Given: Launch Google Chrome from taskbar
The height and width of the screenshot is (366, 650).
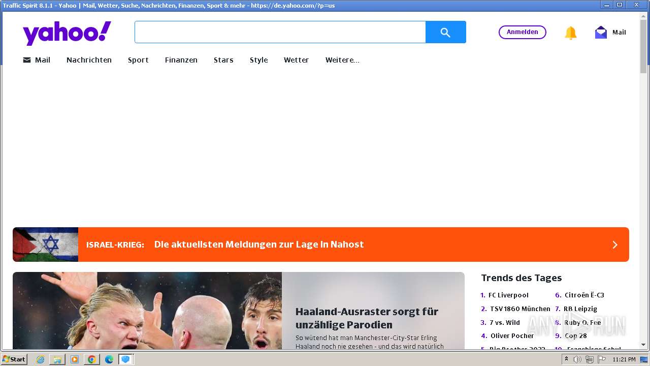Looking at the screenshot, I should 91,359.
